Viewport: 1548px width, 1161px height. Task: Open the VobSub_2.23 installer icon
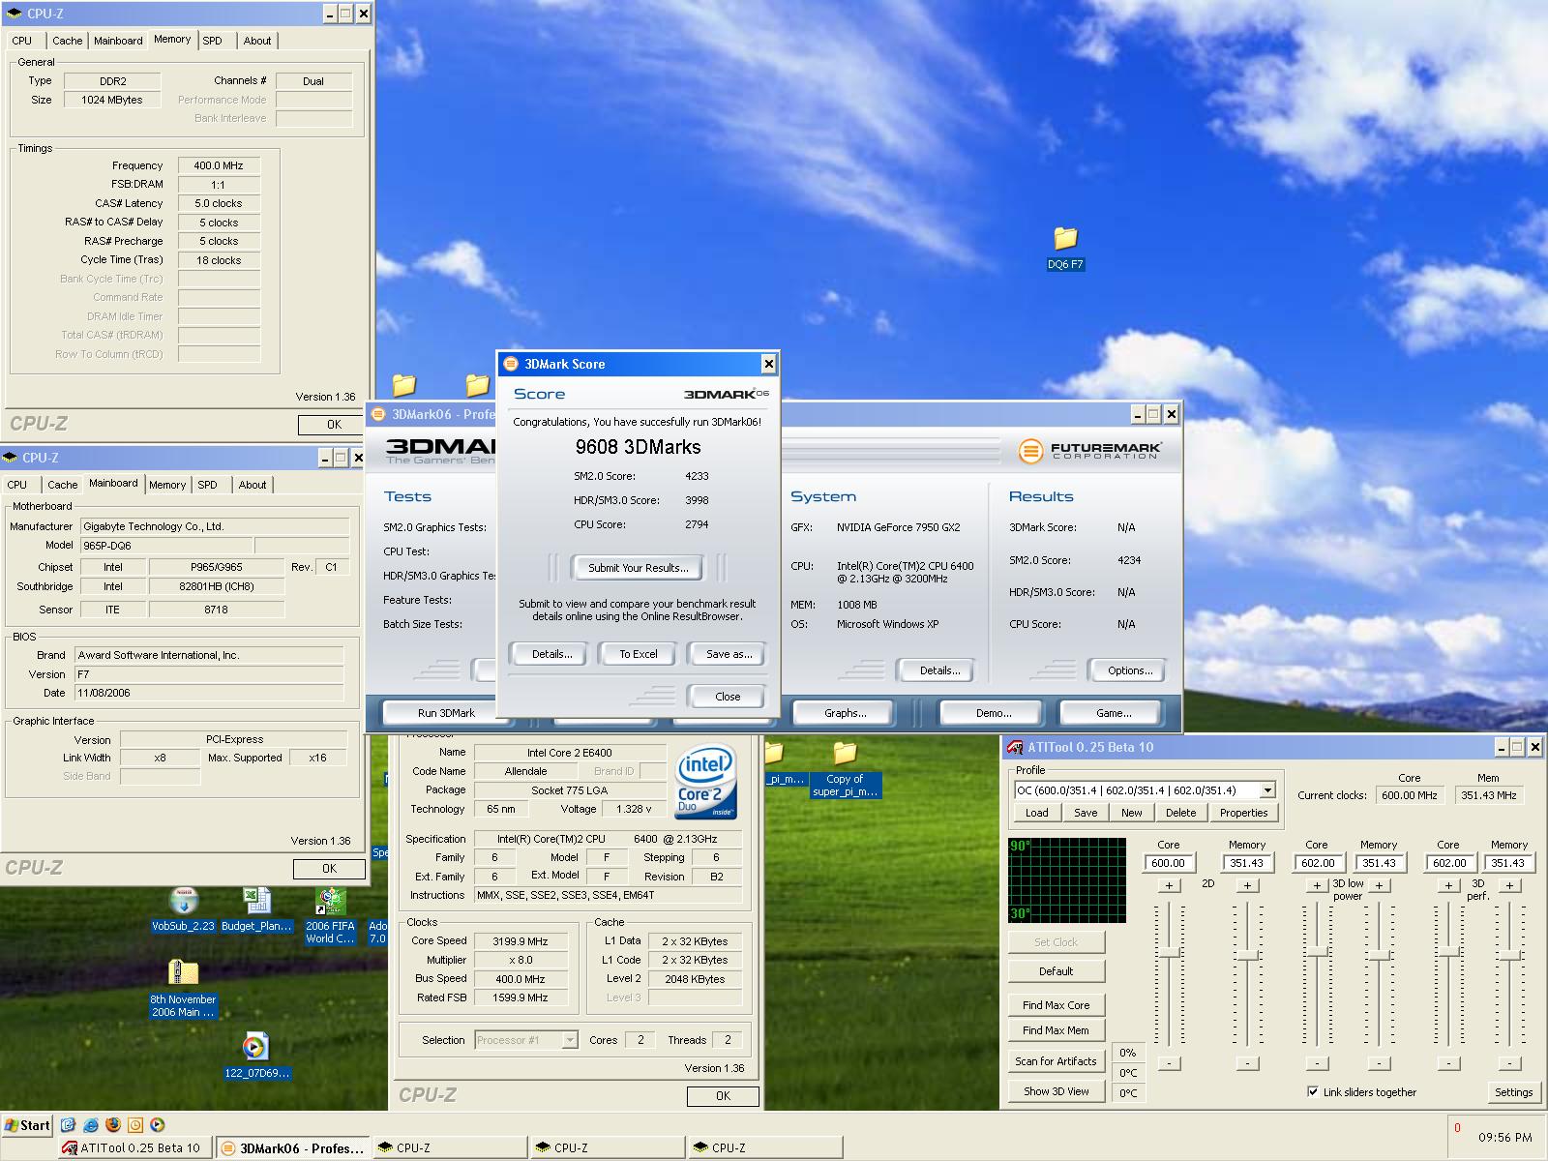[x=183, y=902]
